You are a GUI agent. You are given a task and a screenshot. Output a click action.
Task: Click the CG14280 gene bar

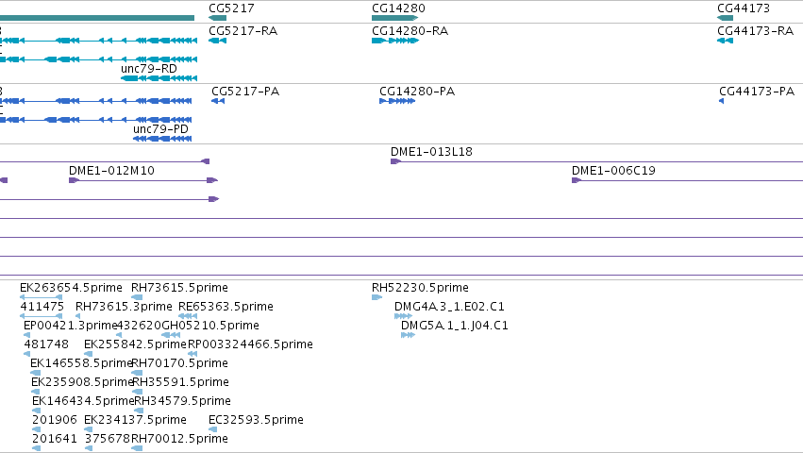[394, 18]
